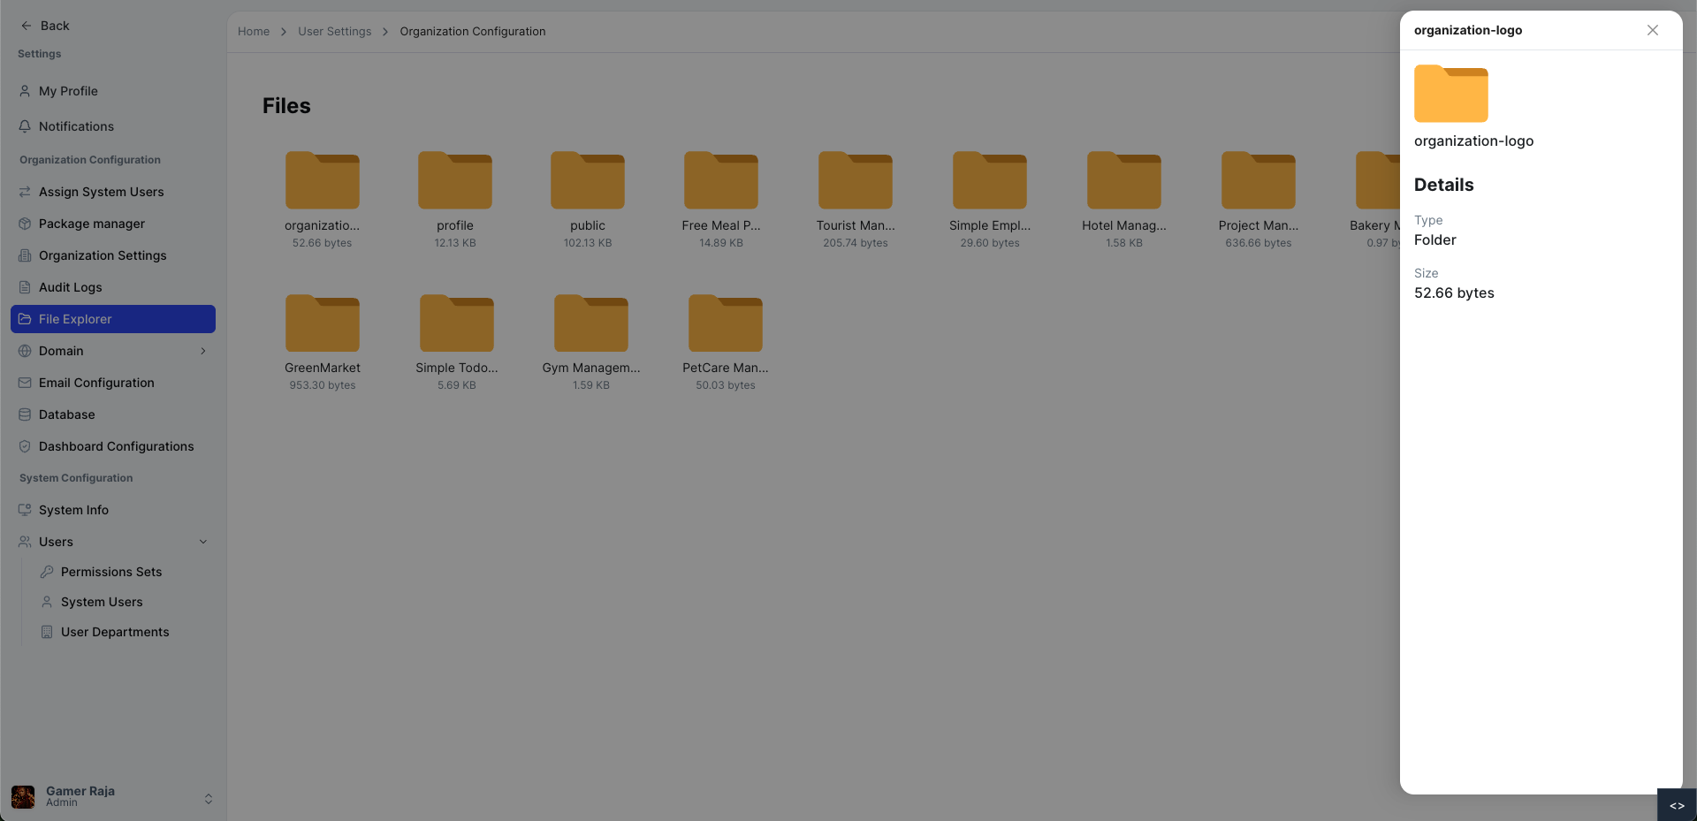Click the Domain globe icon

tap(24, 351)
